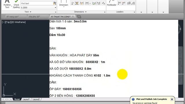Open Dimensions panel dialog launcher arrow
This screenshot has height=104, width=185.
[105, 12]
